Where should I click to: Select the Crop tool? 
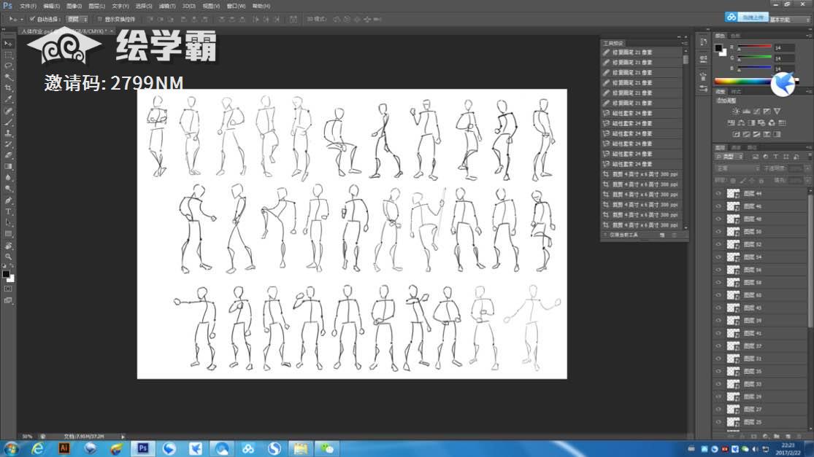(x=9, y=87)
